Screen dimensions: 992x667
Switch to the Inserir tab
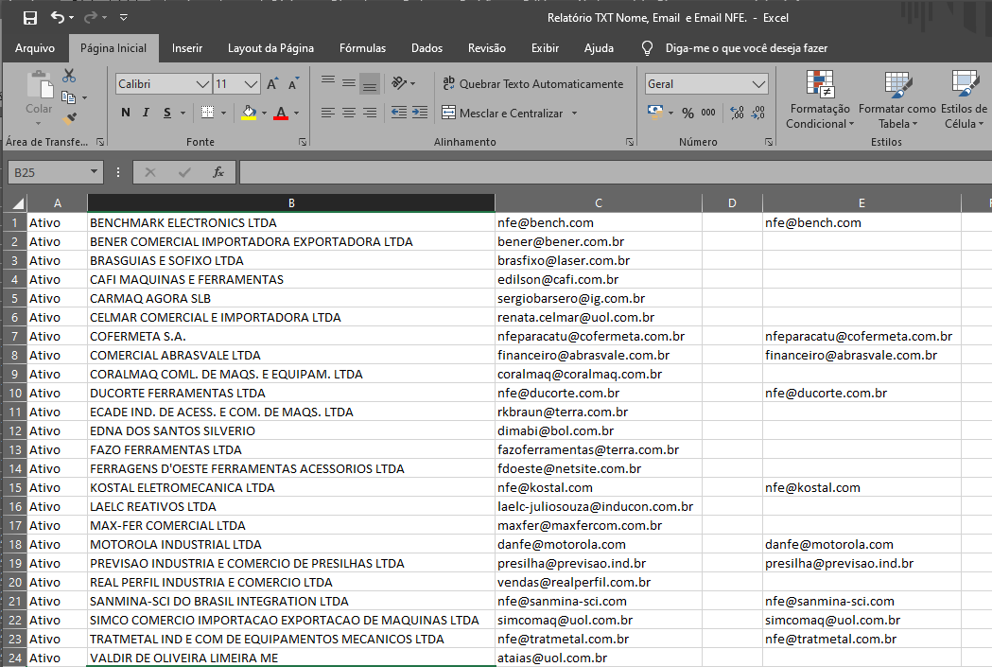(x=187, y=48)
